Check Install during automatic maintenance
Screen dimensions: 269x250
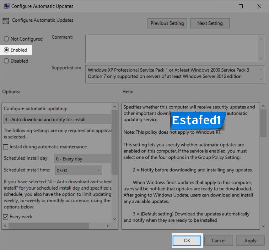coord(6,147)
